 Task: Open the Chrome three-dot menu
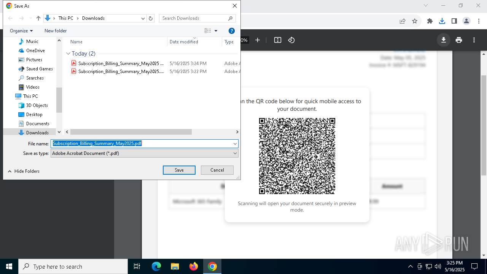tap(479, 21)
